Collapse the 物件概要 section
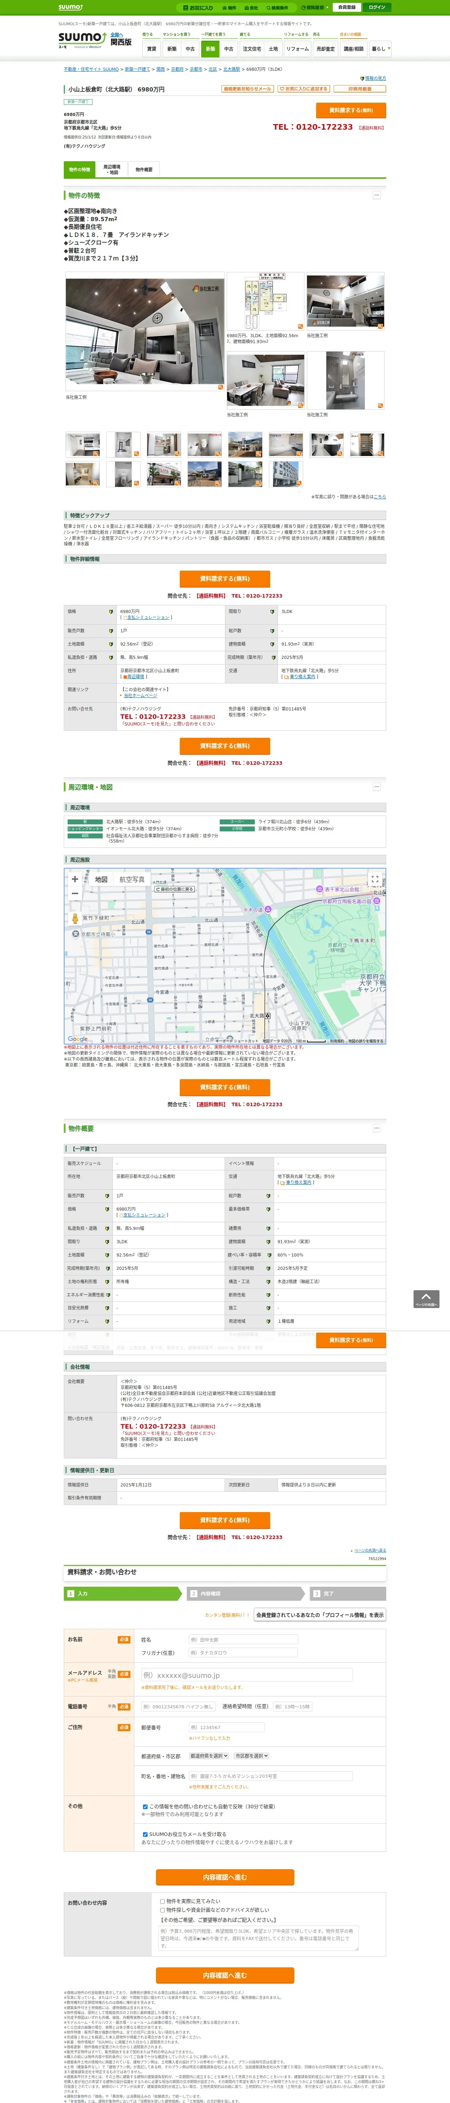The image size is (450, 2103). (376, 1128)
